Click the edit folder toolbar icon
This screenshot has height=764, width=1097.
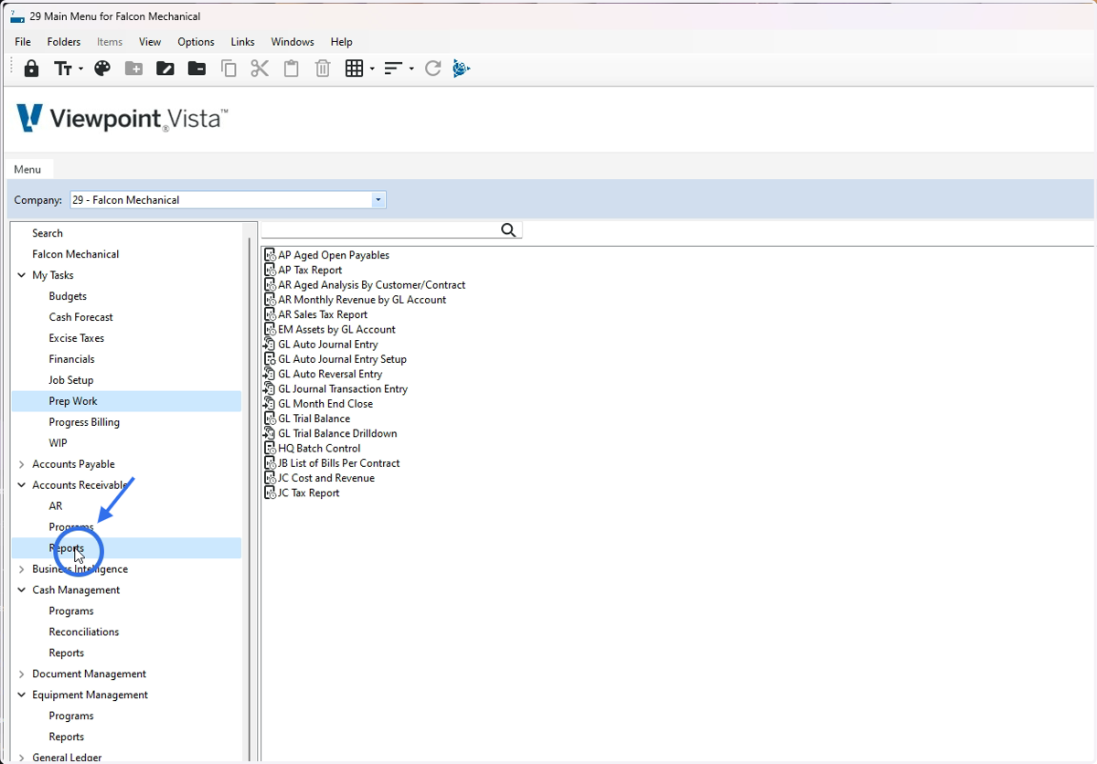tap(165, 69)
